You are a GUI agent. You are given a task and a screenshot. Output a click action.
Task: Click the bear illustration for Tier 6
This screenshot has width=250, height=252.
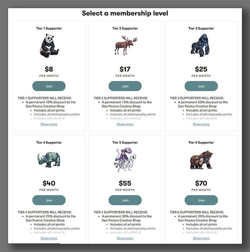tap(201, 160)
